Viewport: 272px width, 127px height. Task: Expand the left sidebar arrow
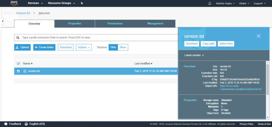[2, 21]
